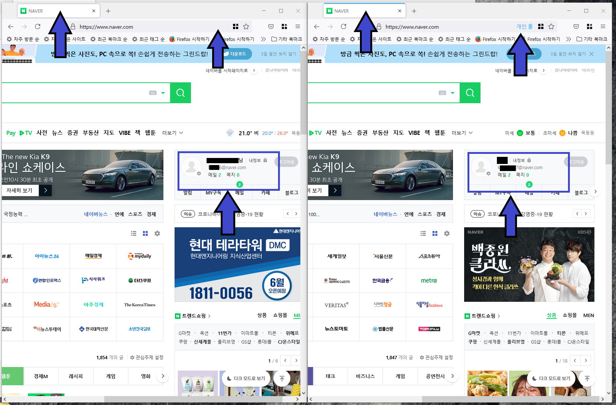This screenshot has width=616, height=405.
Task: Next issue arrow in right window 이슈 bar
Action: pyautogui.click(x=586, y=213)
